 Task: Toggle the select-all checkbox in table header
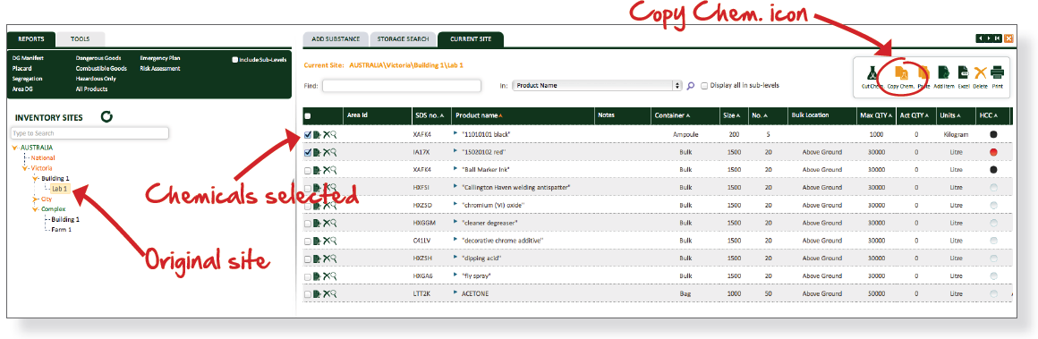point(308,116)
